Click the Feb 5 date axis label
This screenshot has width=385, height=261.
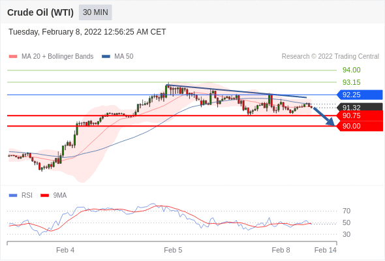(x=173, y=250)
